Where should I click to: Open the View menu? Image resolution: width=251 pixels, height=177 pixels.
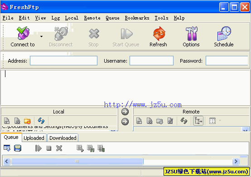pos(40,18)
